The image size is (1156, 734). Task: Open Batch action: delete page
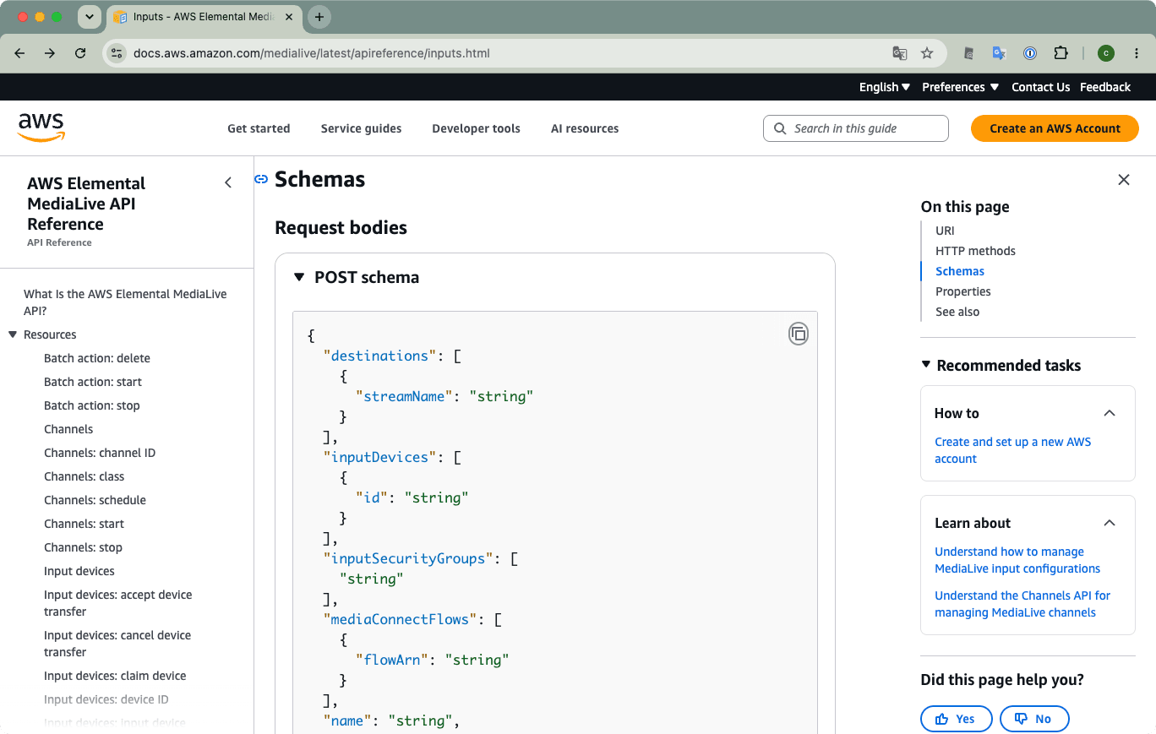point(97,358)
